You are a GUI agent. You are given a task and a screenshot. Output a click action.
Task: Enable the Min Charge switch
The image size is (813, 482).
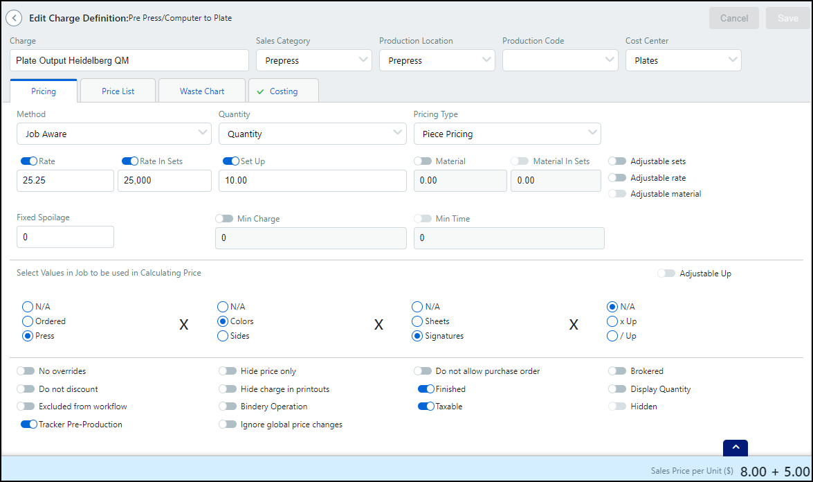(224, 219)
